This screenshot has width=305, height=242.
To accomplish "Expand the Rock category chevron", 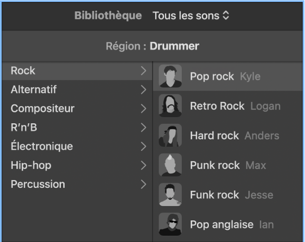I will coord(144,71).
